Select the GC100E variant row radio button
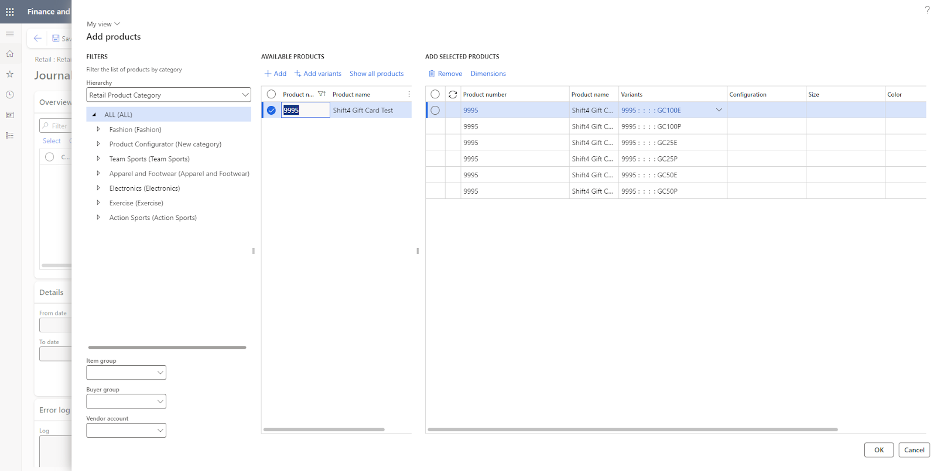Image resolution: width=937 pixels, height=471 pixels. coord(435,110)
